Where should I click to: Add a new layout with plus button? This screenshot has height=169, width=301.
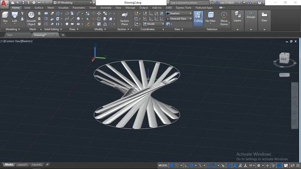pyautogui.click(x=47, y=164)
